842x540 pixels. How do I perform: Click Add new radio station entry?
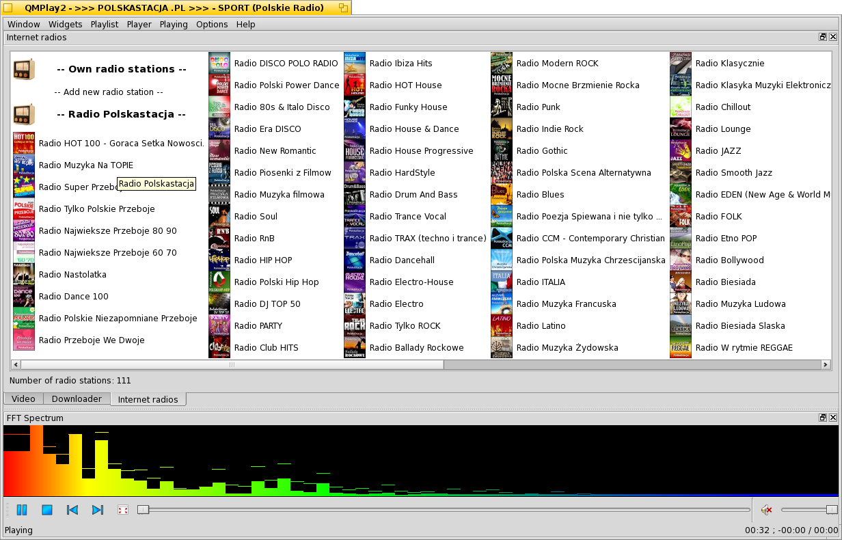pyautogui.click(x=109, y=92)
